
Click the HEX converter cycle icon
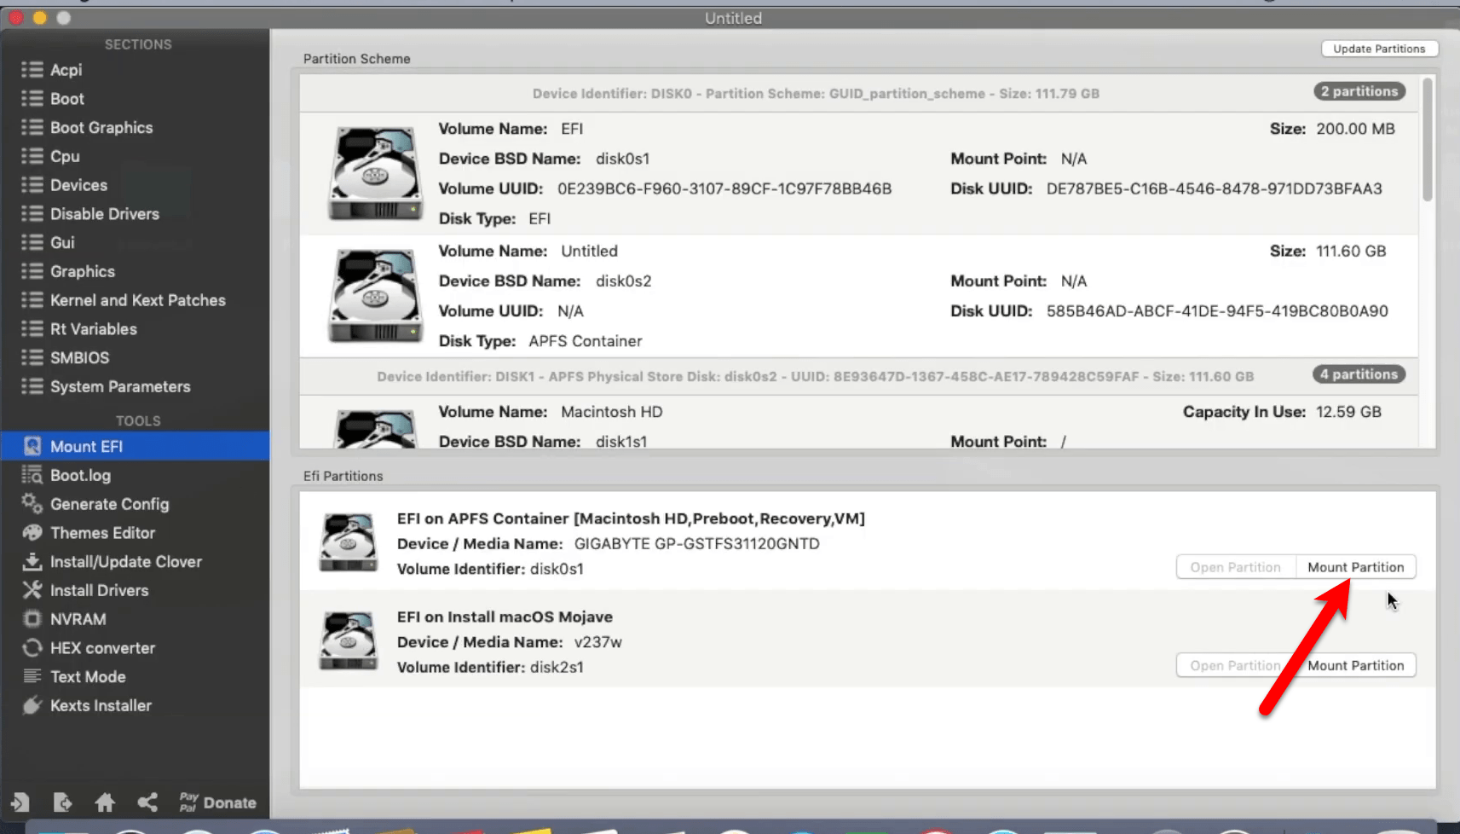pyautogui.click(x=32, y=648)
